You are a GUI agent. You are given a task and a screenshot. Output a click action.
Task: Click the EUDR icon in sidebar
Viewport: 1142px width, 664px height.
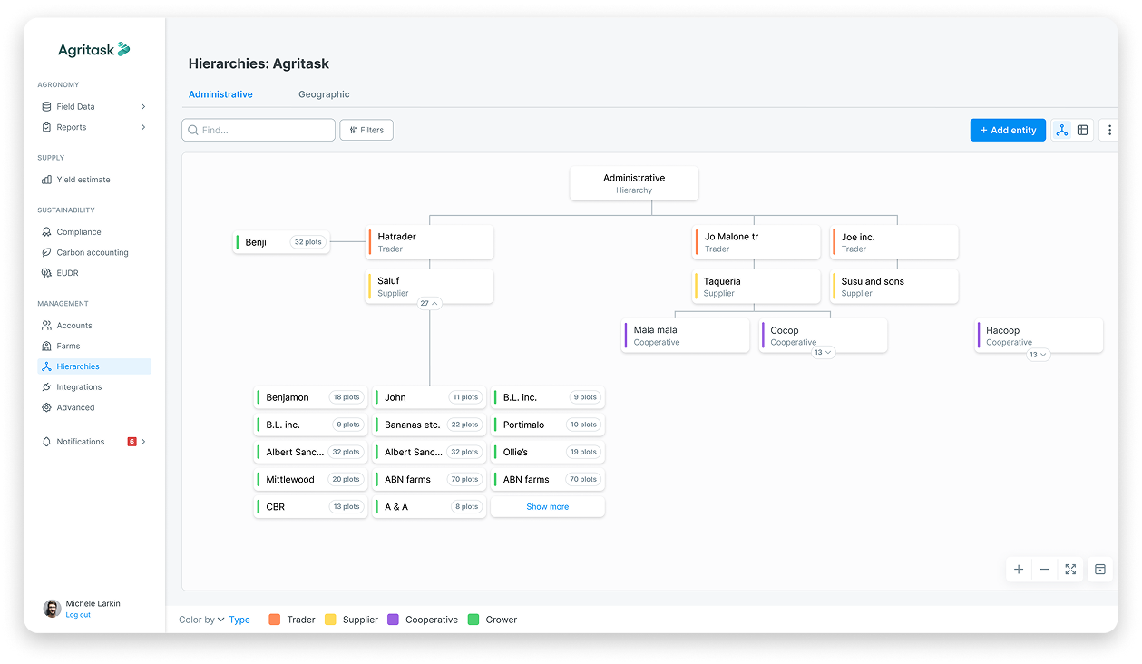47,273
